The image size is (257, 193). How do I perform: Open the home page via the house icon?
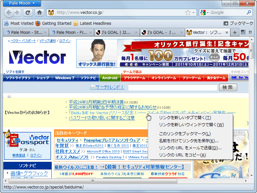click(x=40, y=13)
